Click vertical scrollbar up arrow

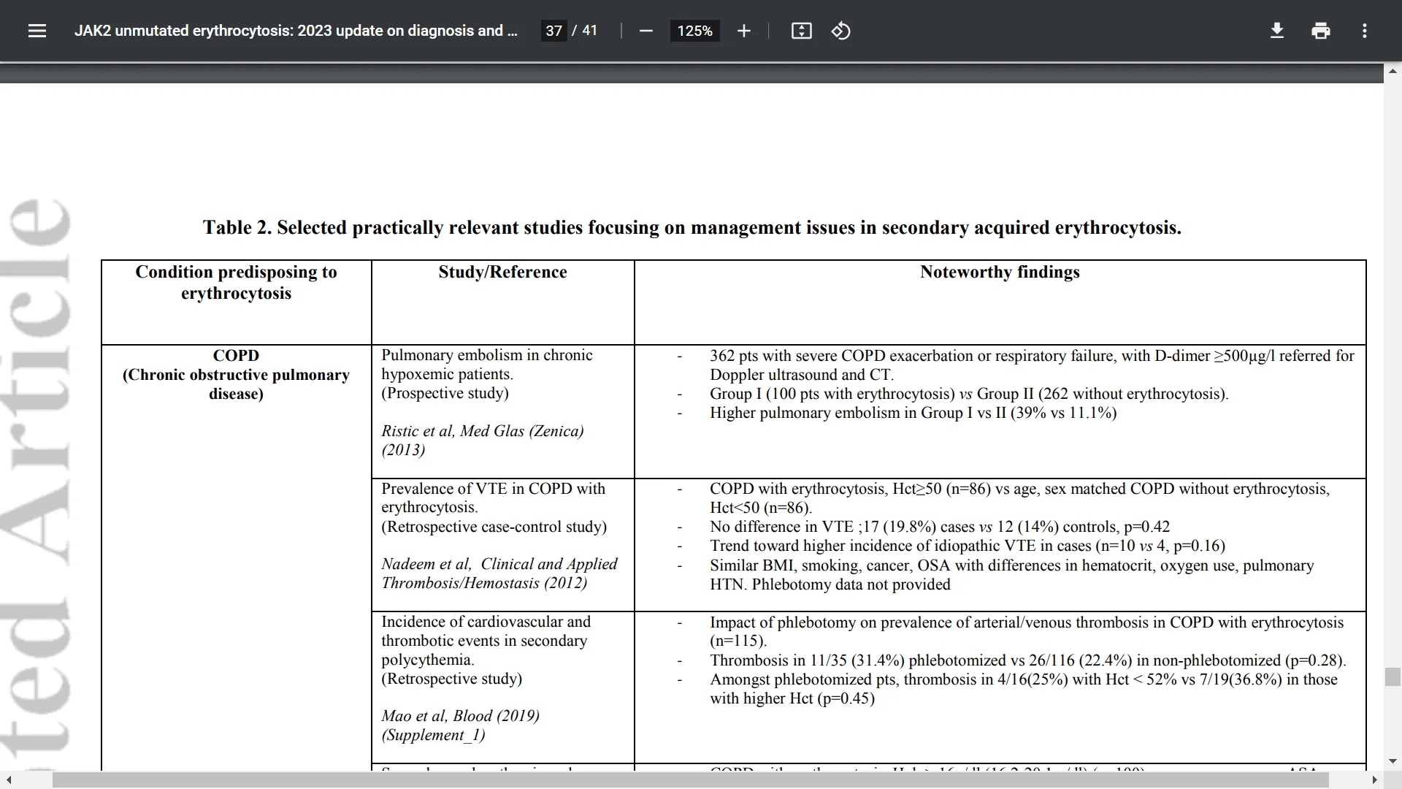(x=1393, y=72)
